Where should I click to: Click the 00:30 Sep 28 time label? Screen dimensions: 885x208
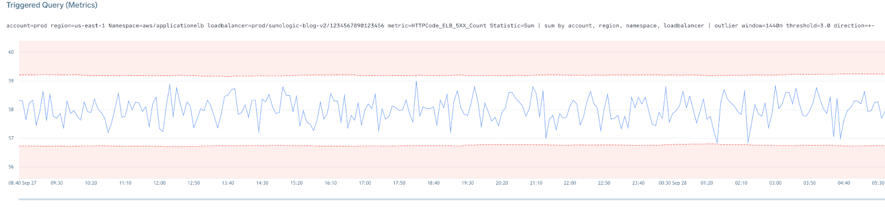point(673,183)
